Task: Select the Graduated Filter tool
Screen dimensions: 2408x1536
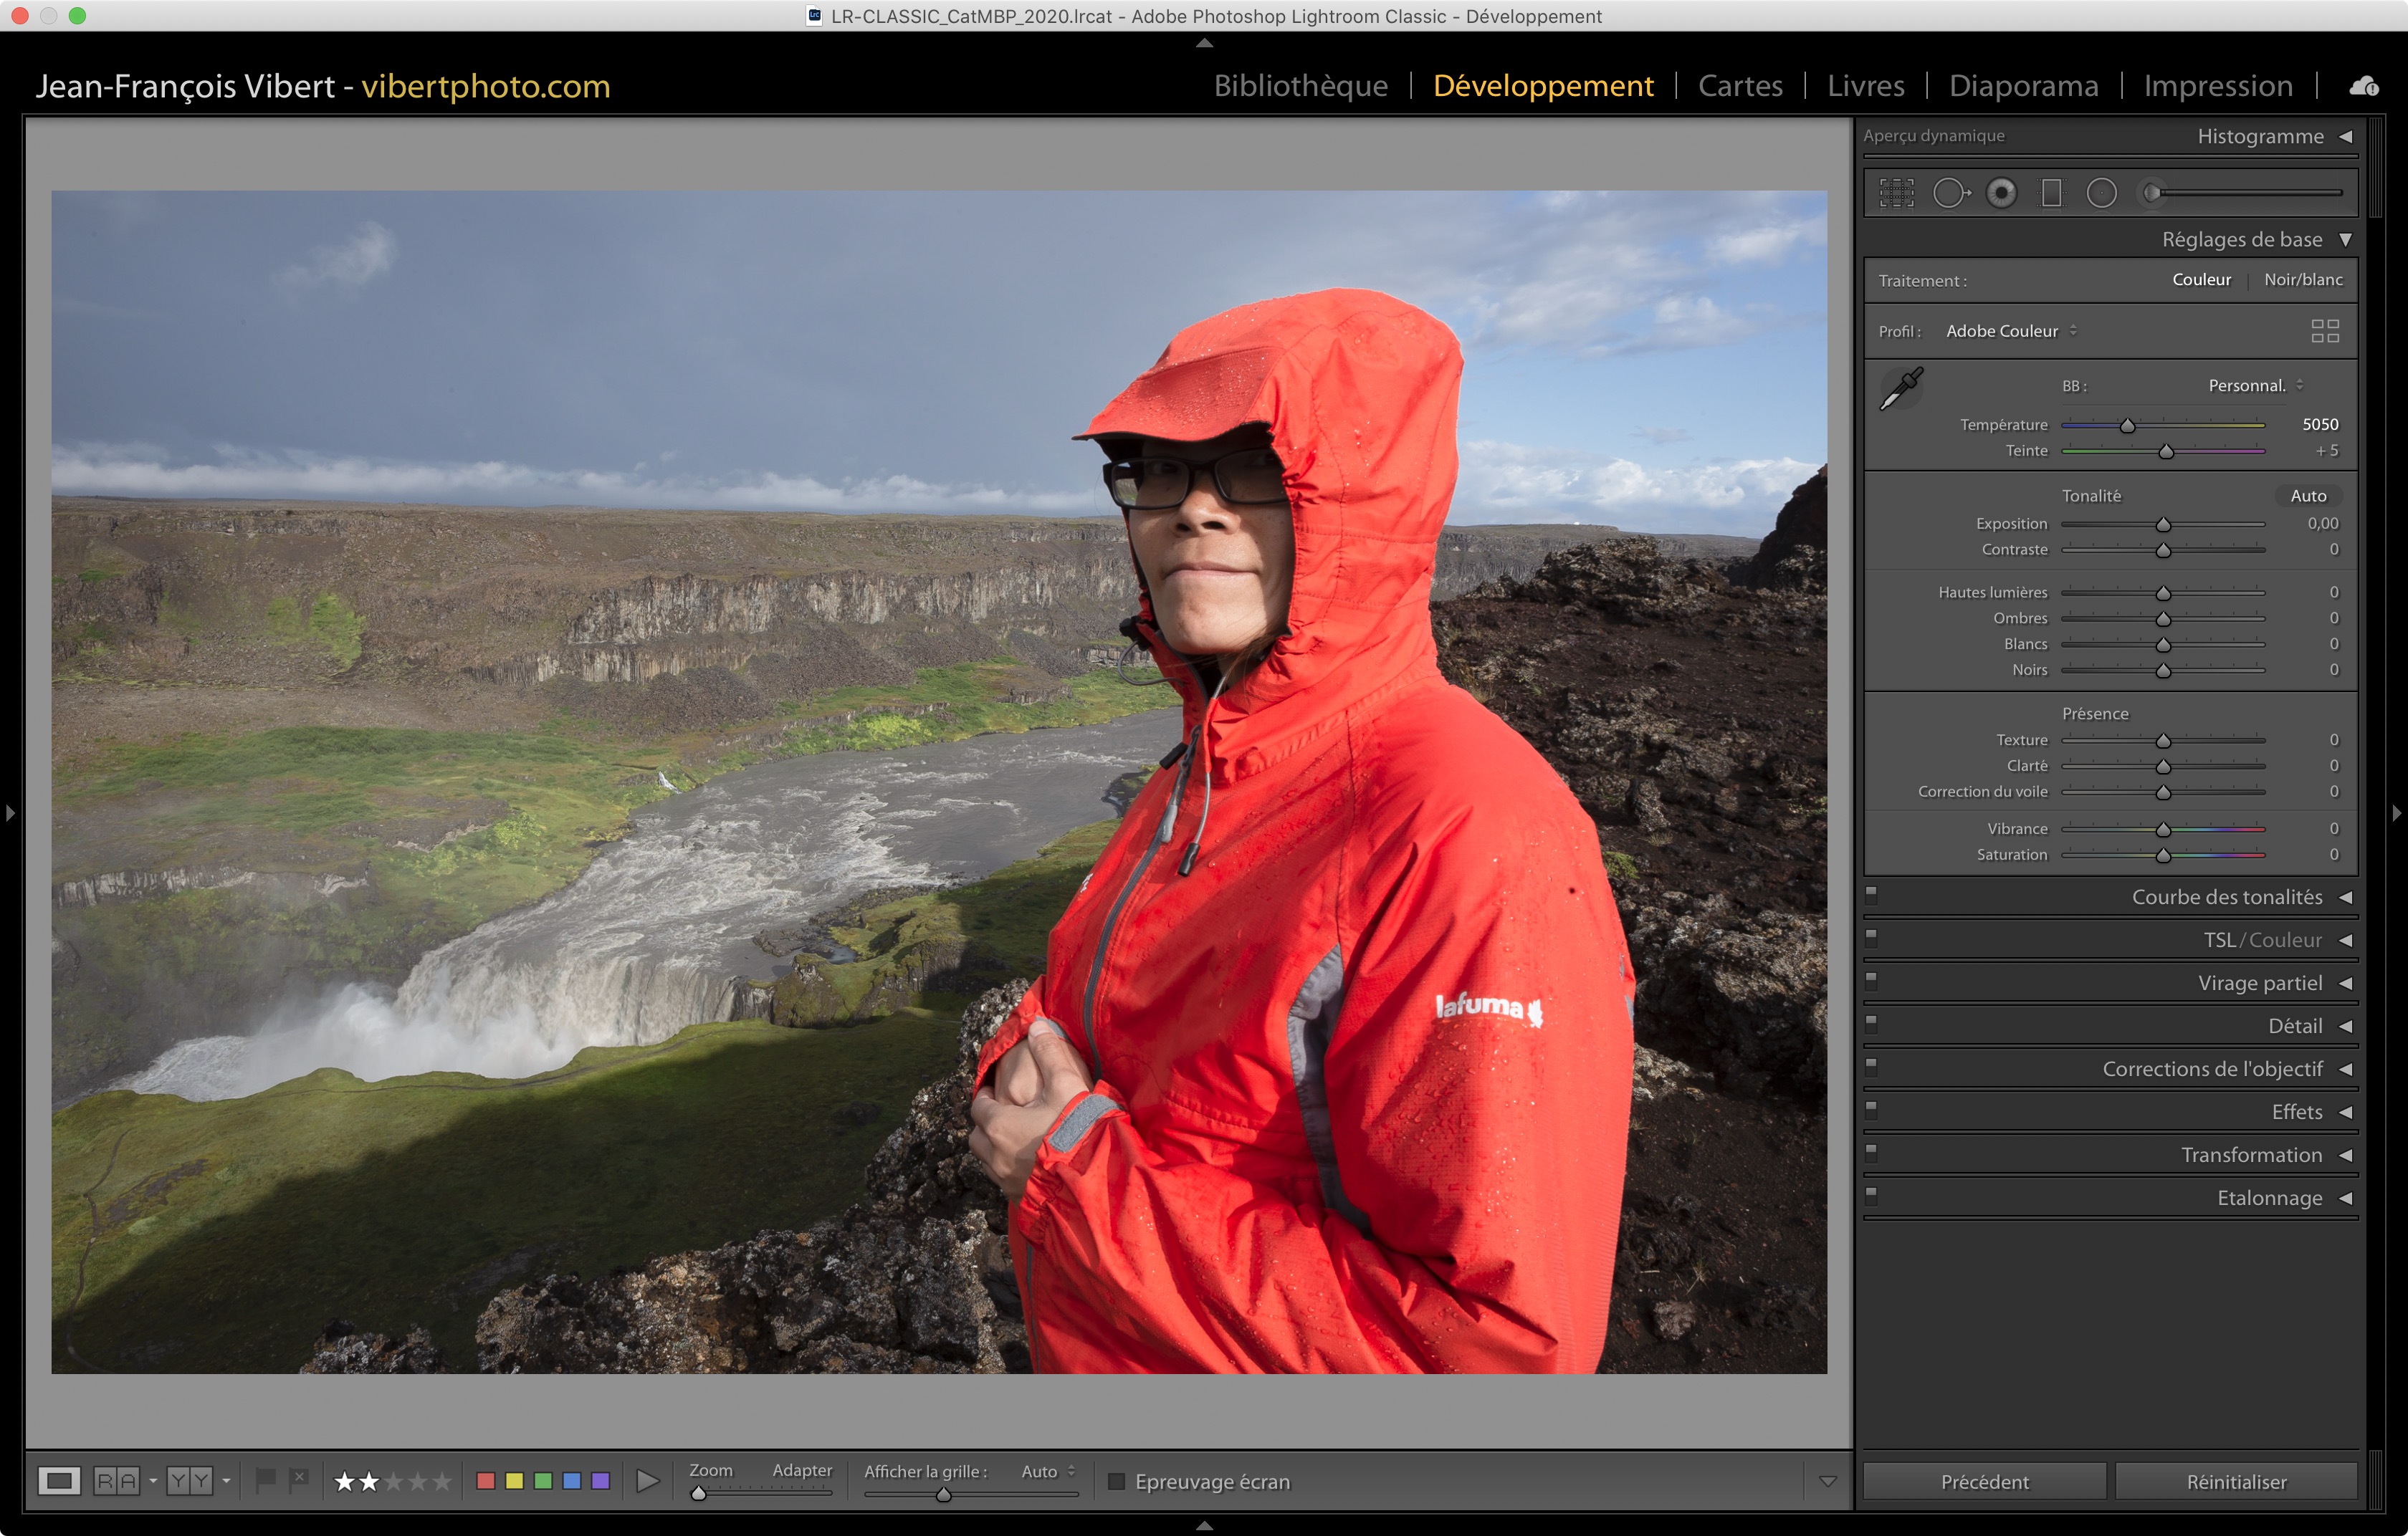Action: click(x=2051, y=193)
